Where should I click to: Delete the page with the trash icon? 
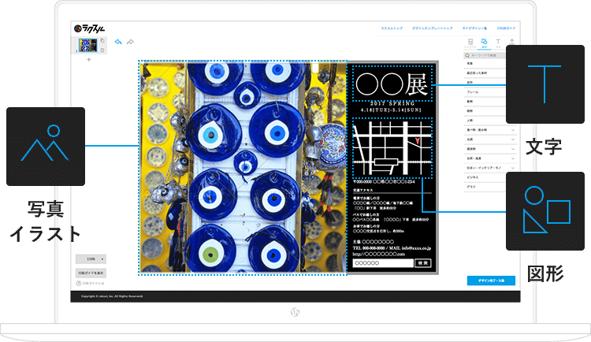102,50
